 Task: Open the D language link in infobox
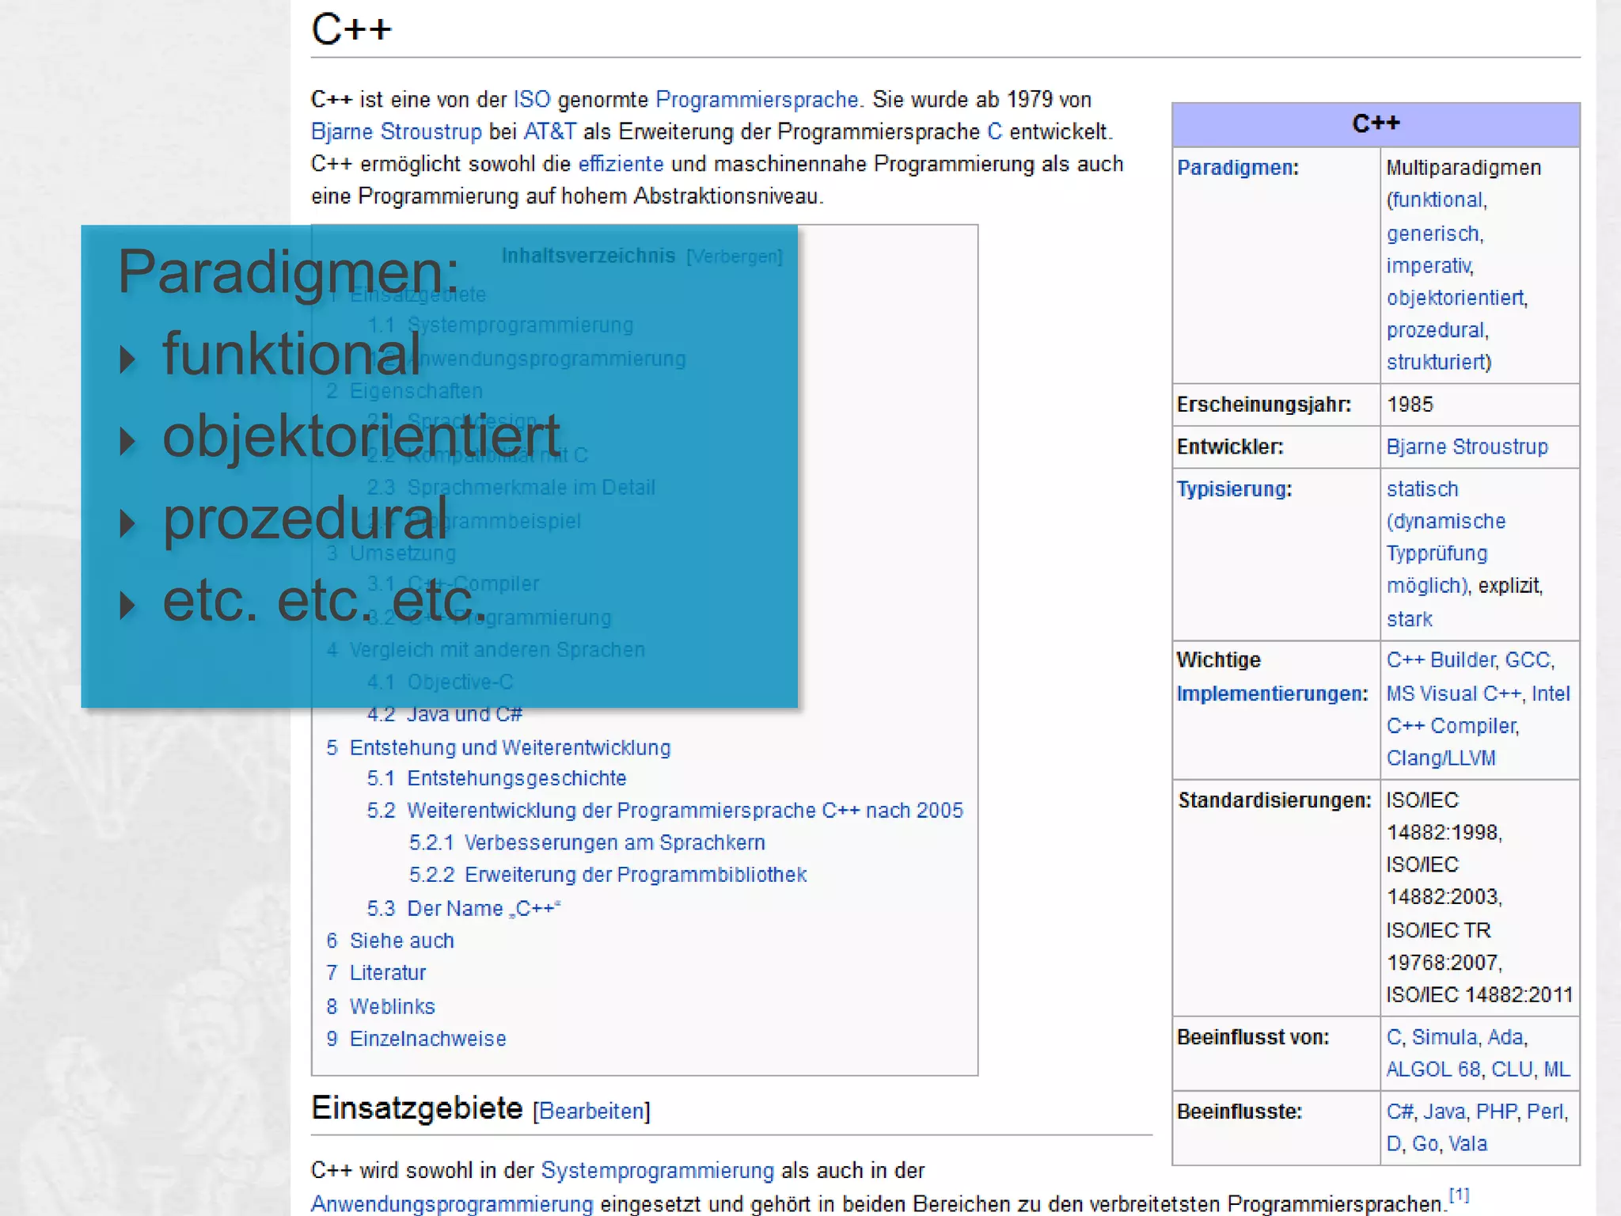[x=1394, y=1145]
